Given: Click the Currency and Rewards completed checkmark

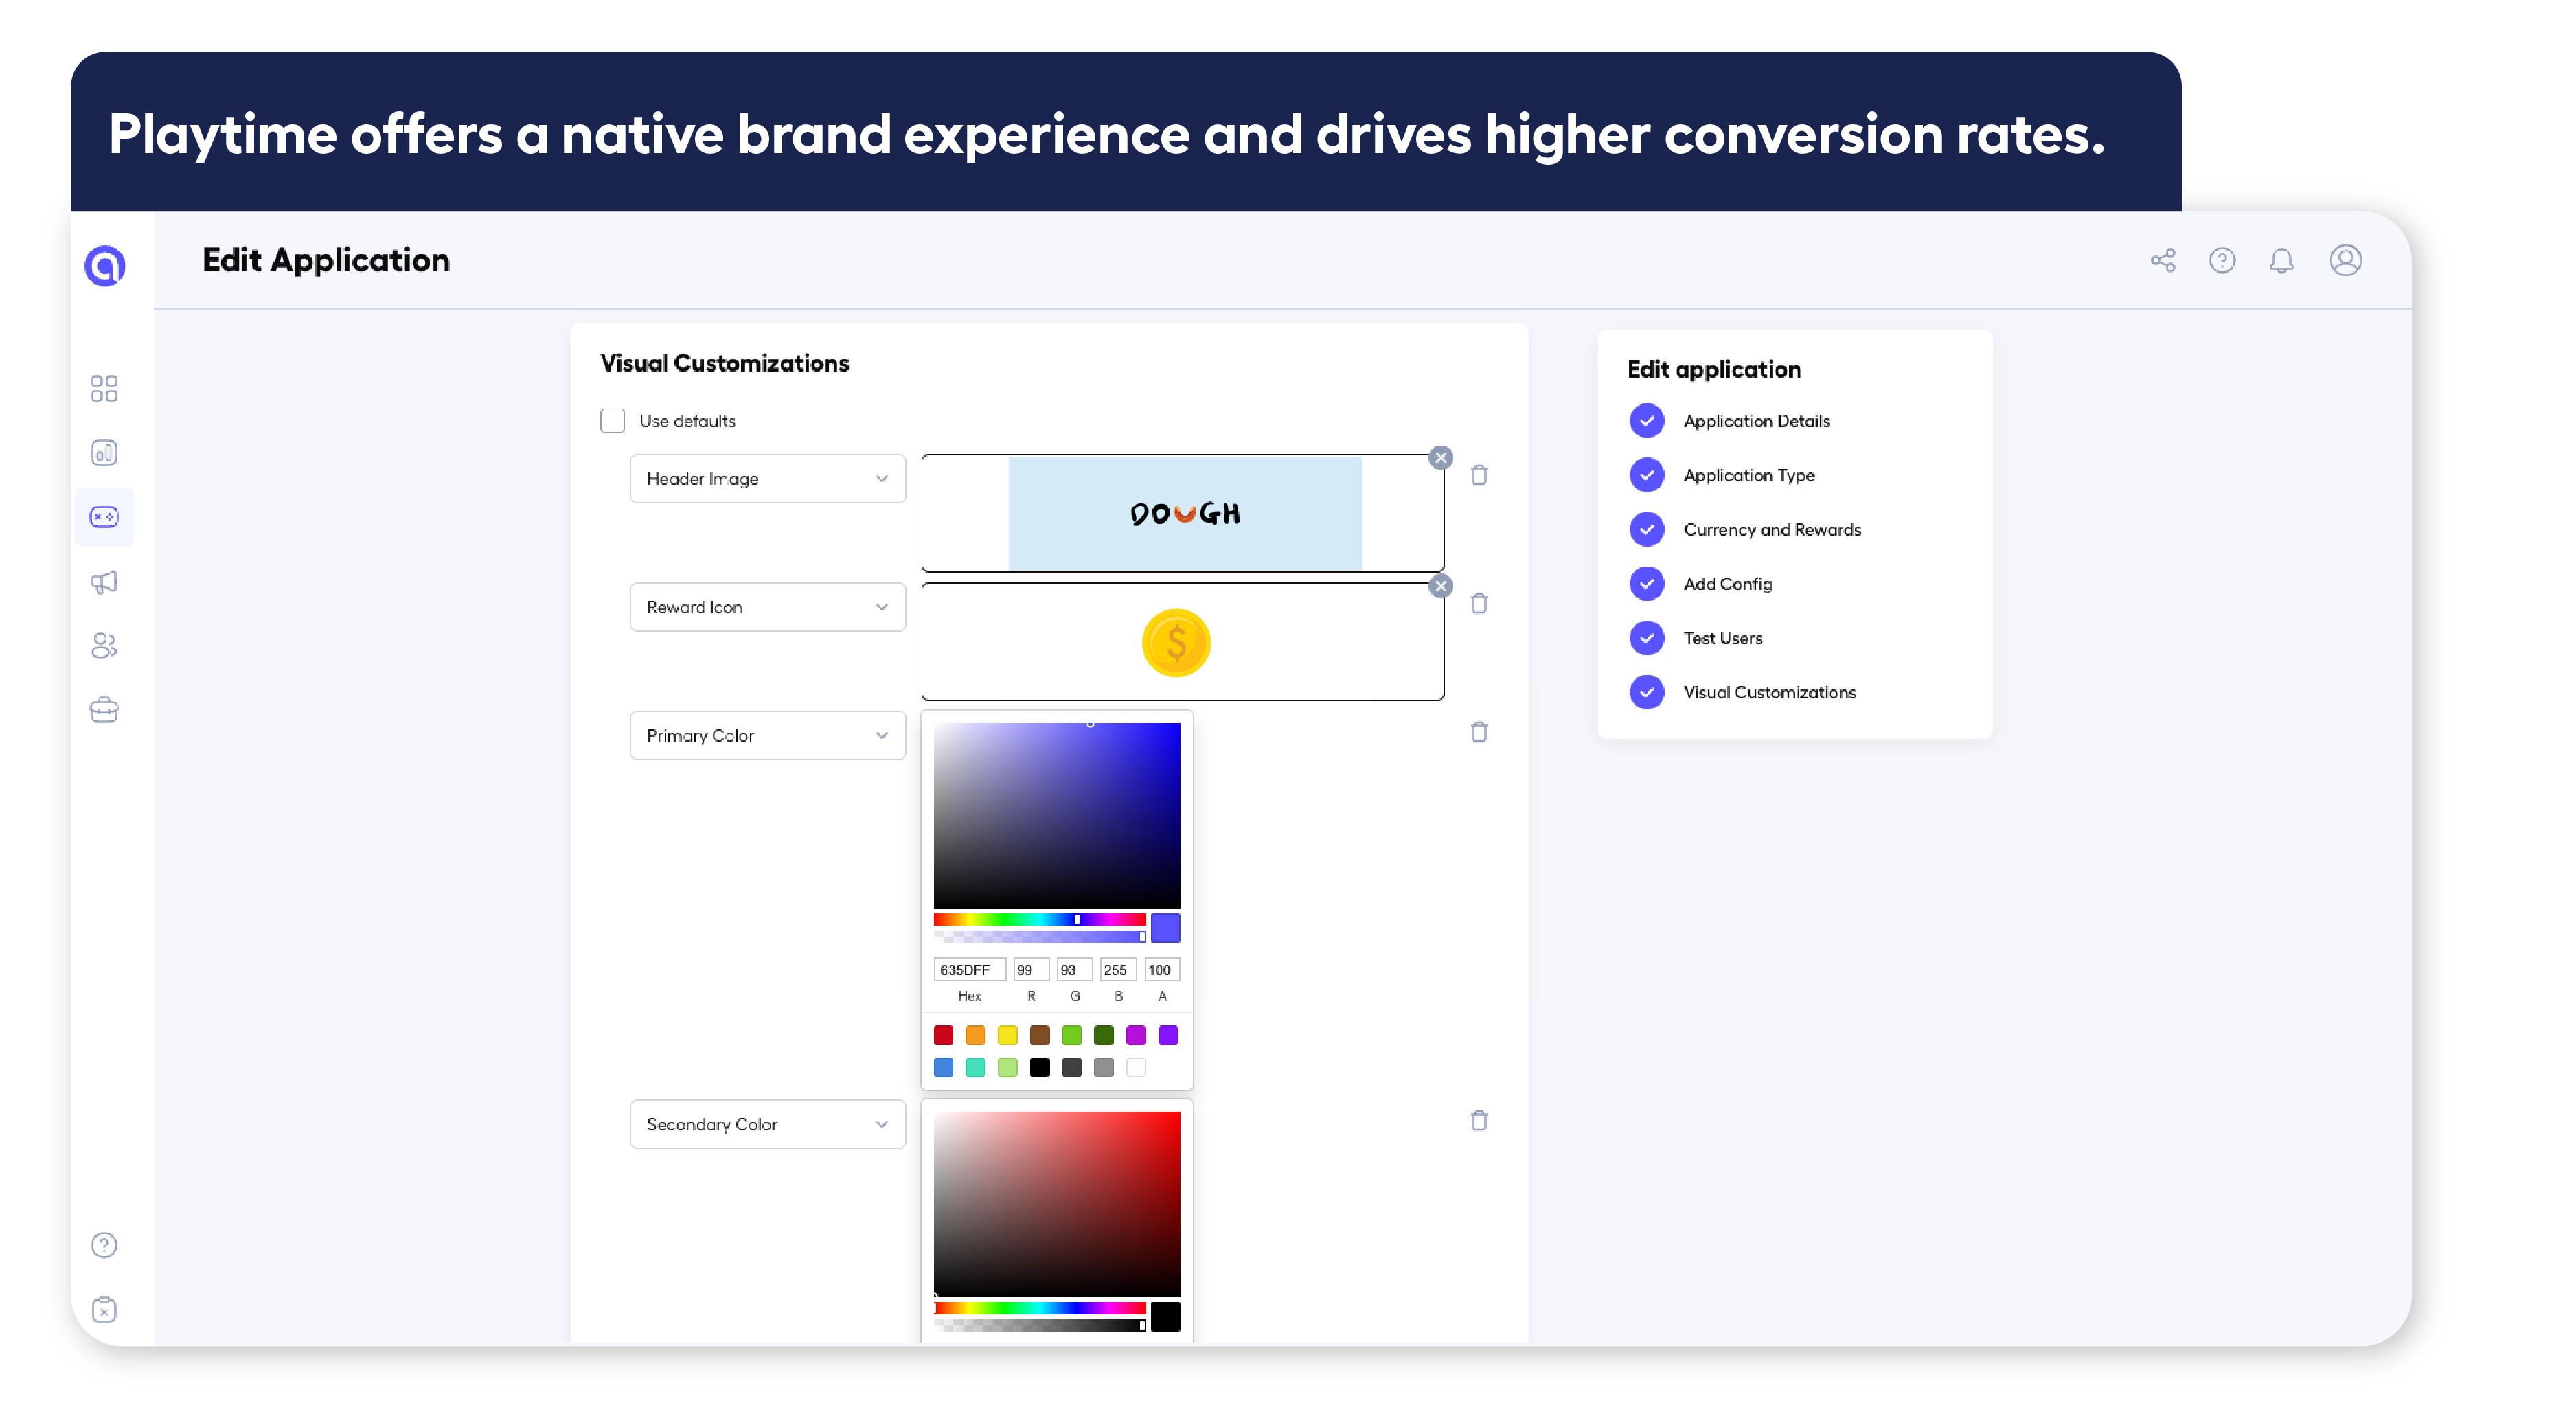Looking at the screenshot, I should coord(1647,529).
